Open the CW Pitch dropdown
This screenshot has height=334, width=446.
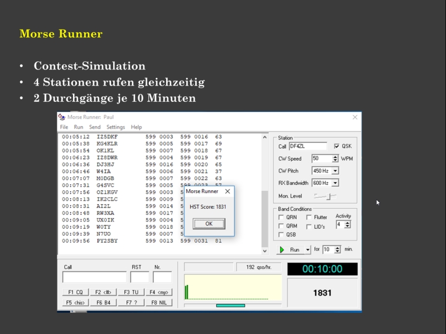point(336,171)
